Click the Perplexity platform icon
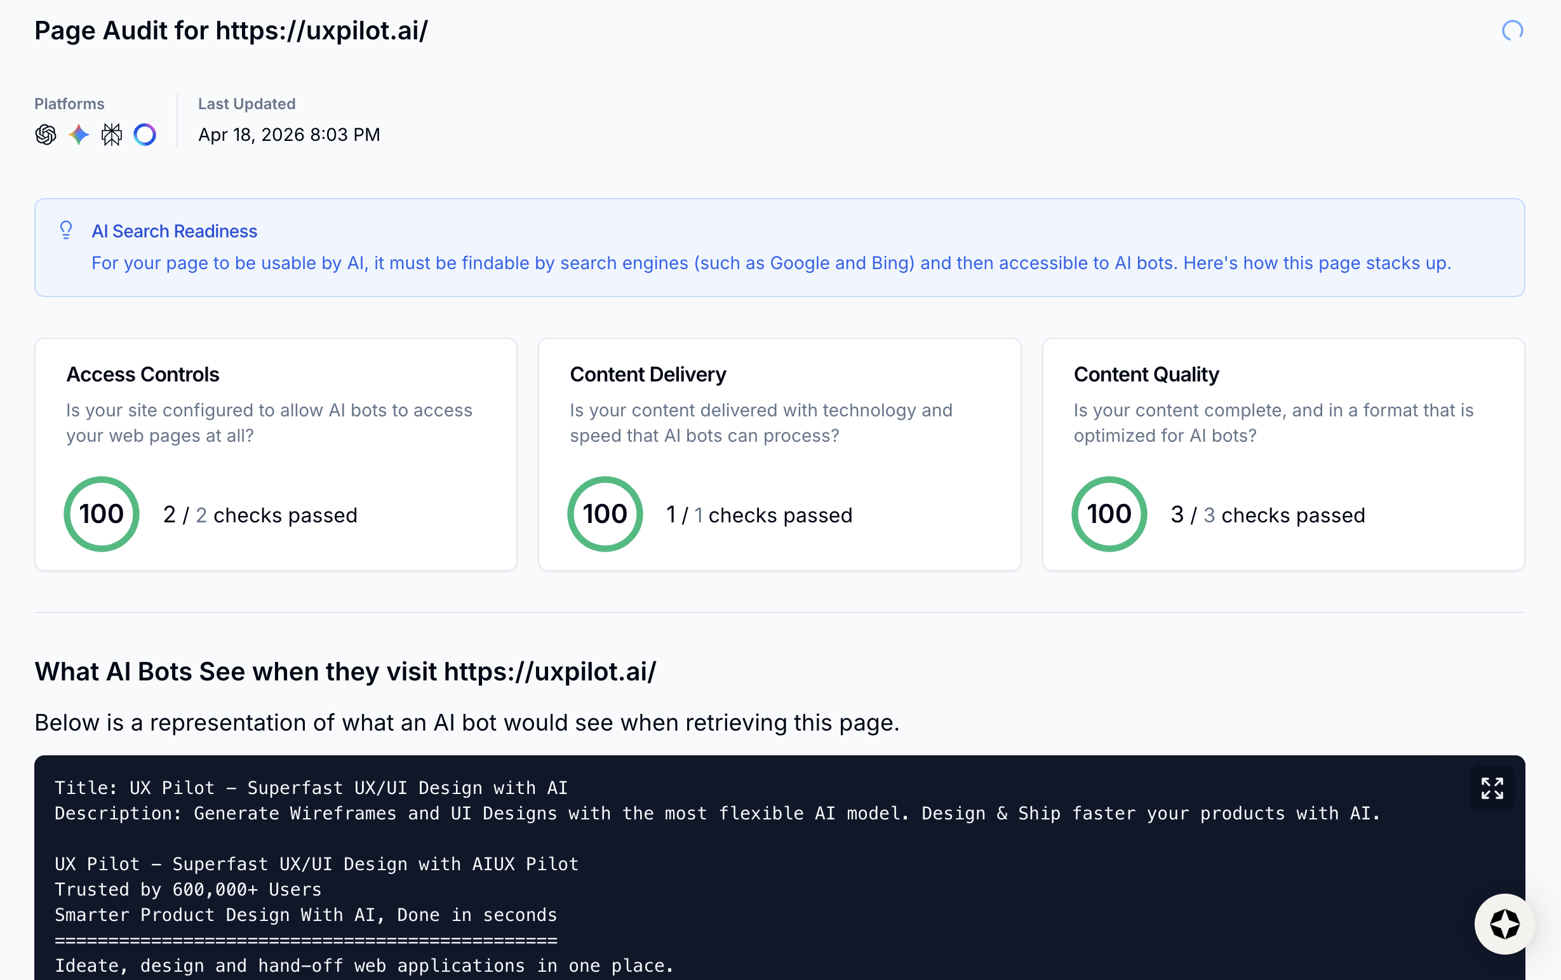Image resolution: width=1561 pixels, height=980 pixels. [112, 135]
